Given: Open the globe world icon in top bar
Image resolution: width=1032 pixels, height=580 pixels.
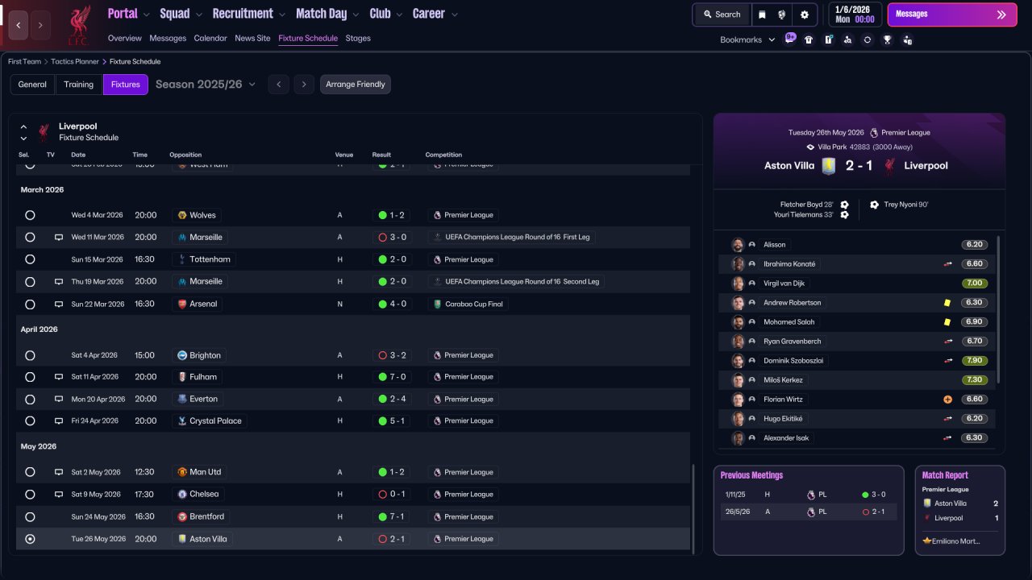Looking at the screenshot, I should 782,14.
